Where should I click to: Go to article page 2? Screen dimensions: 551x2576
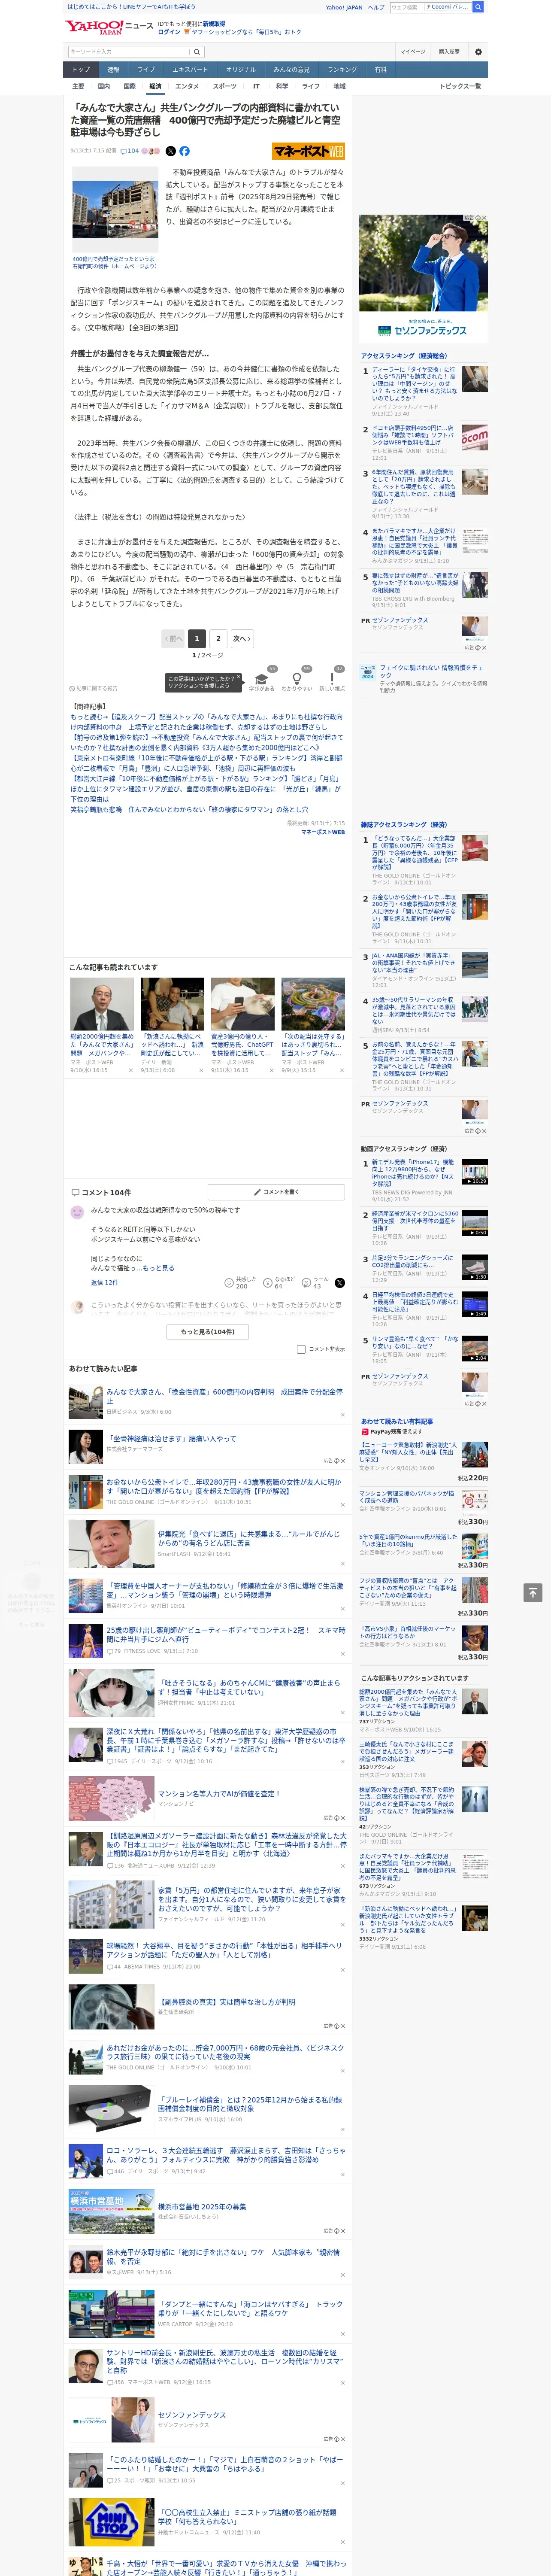pos(218,638)
